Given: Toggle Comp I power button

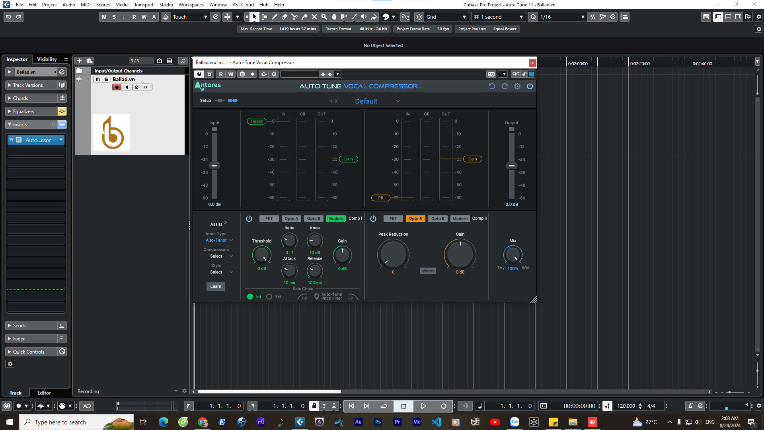Looking at the screenshot, I should click(x=249, y=219).
